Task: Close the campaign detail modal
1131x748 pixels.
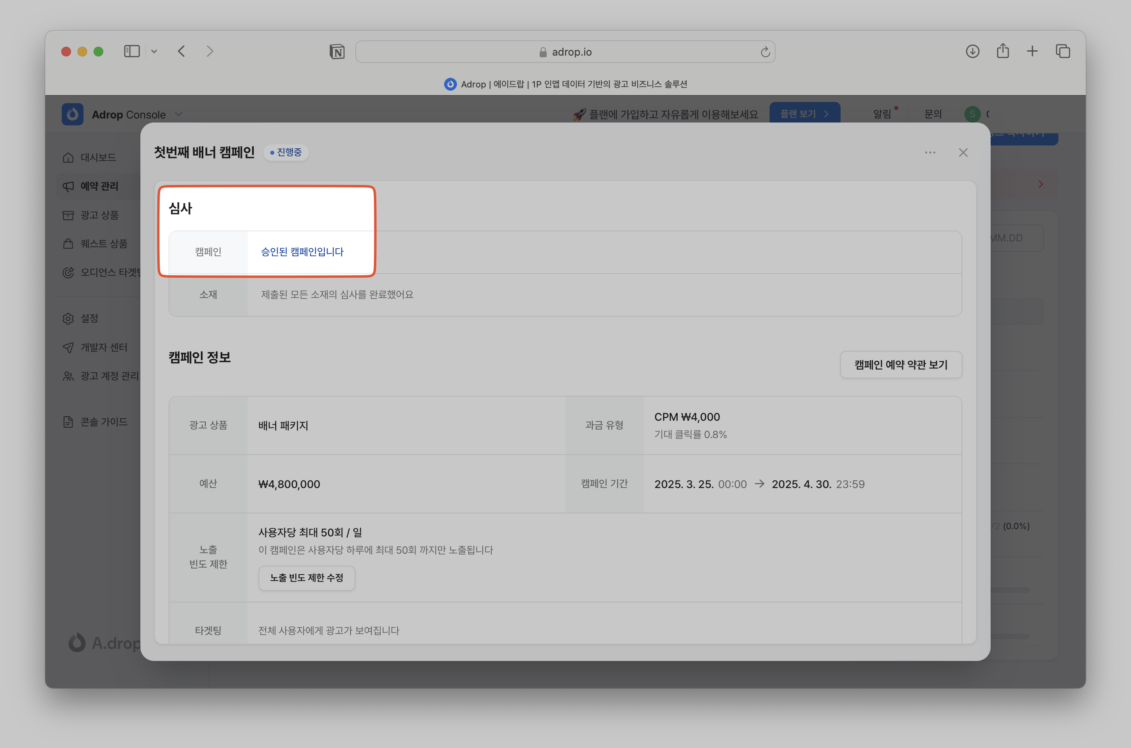Action: pyautogui.click(x=963, y=153)
